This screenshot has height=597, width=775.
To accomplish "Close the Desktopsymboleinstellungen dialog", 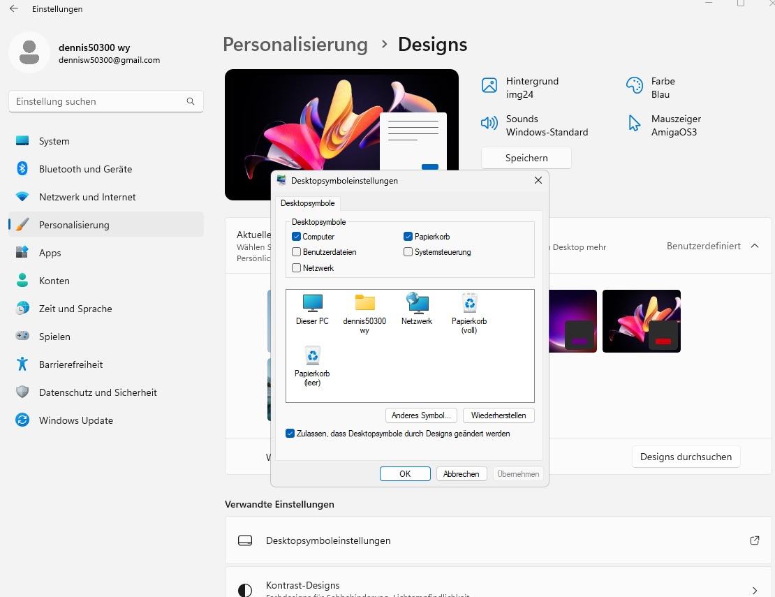I will [538, 180].
